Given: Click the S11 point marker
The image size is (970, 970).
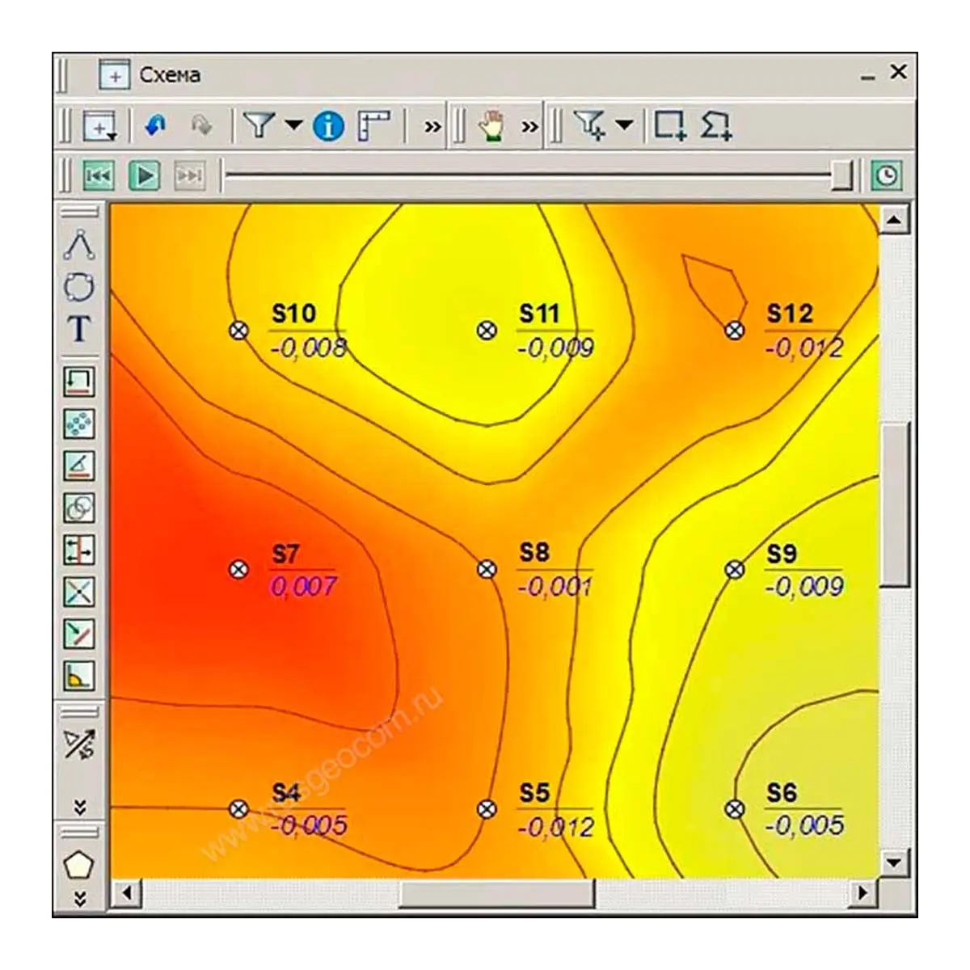Looking at the screenshot, I should 487,330.
